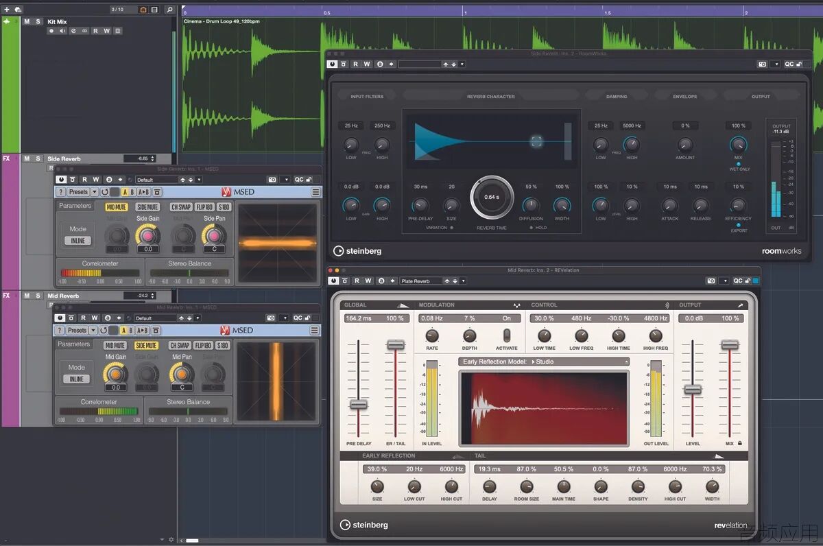823x546 pixels.
Task: Expand the Early Reflection Model Studio dropdown
Action: click(545, 361)
